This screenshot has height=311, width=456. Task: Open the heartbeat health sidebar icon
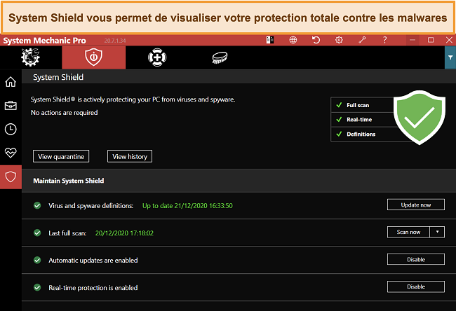click(11, 153)
